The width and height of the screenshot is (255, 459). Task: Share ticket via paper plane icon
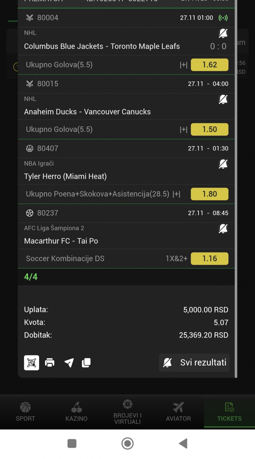pos(69,363)
